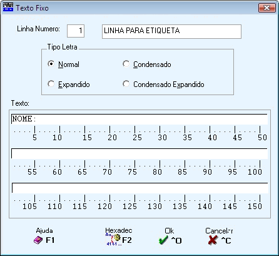Click the Ajuda label text
The height and width of the screenshot is (256, 279).
pos(44,231)
